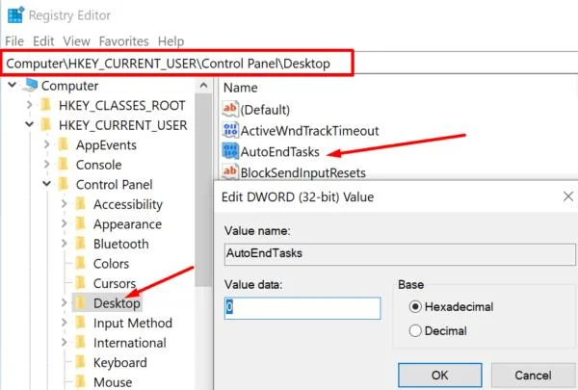Collapse the Computer tree node
Image resolution: width=578 pixels, height=390 pixels.
click(13, 85)
